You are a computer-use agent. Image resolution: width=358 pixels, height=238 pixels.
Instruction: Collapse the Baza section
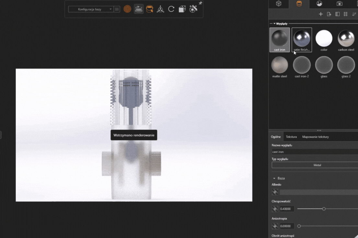click(274, 178)
